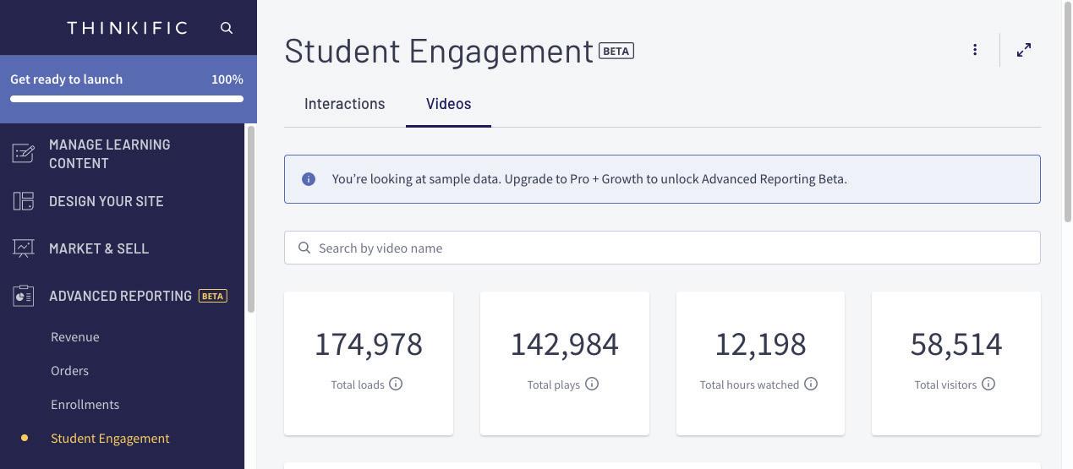Click the Market & Sell chart icon
The width and height of the screenshot is (1073, 469).
click(23, 248)
